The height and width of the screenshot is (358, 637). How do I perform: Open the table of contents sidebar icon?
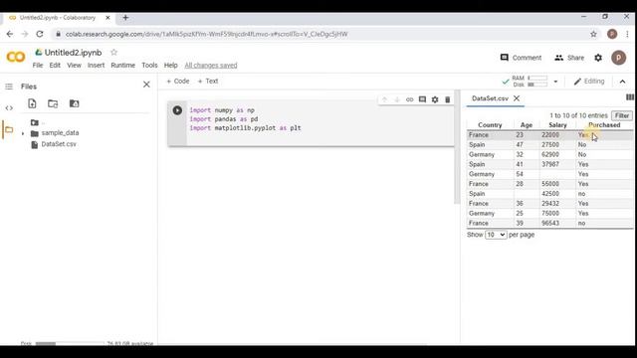tap(9, 87)
